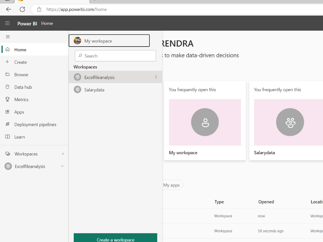Click My workspace card title
Screen dimensions: 323x242
(183, 153)
